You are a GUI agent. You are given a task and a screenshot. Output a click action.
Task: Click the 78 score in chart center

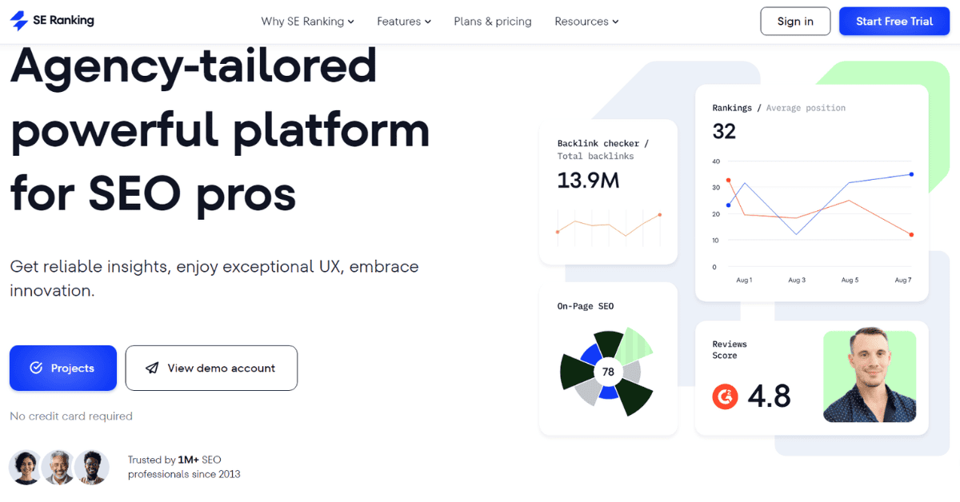[608, 372]
